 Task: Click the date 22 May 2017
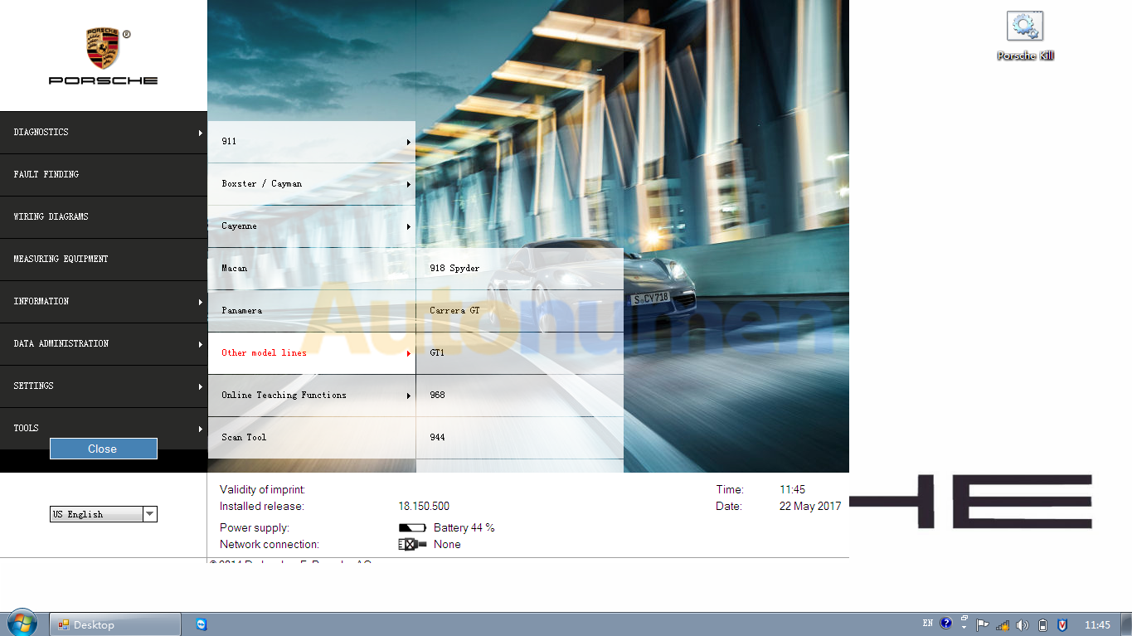click(x=809, y=506)
